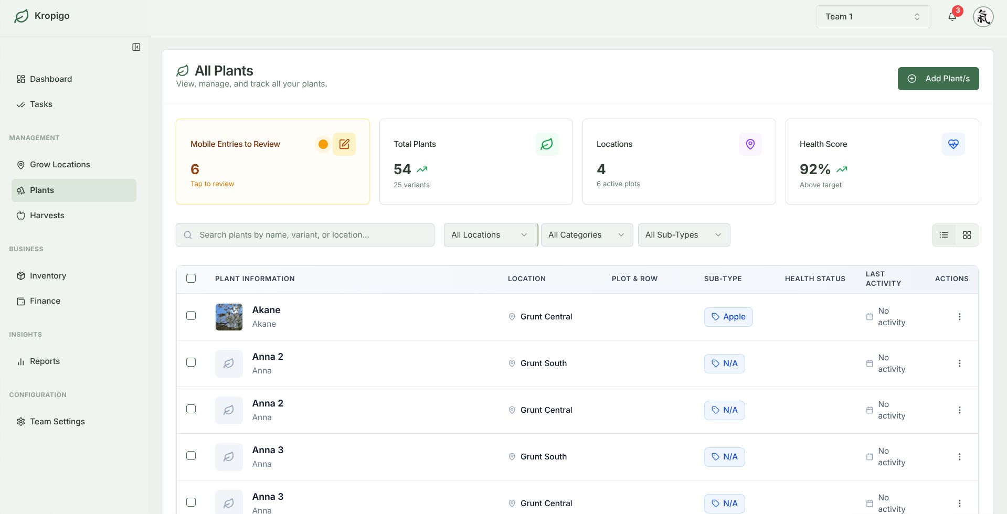The width and height of the screenshot is (1007, 514).
Task: Switch to list view layout
Action: coord(944,235)
